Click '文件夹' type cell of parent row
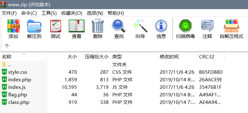 (119, 65)
